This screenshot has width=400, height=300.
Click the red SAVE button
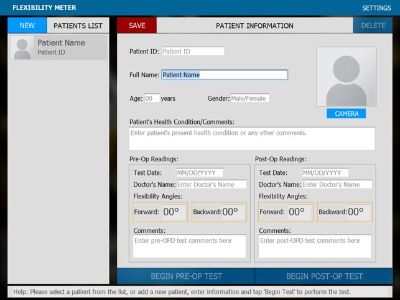click(137, 26)
